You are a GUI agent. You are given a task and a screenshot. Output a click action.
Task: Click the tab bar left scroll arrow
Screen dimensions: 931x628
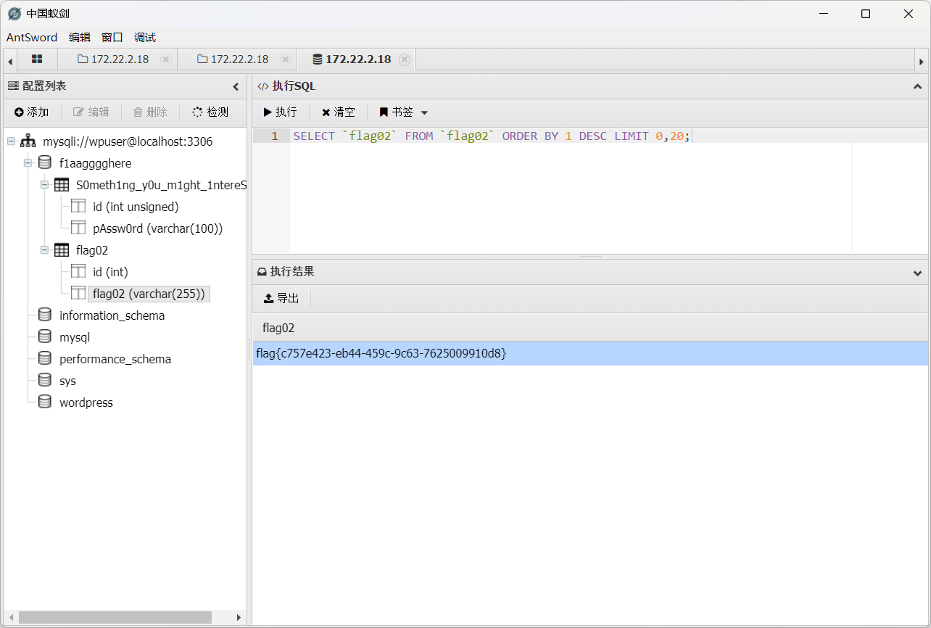point(10,60)
